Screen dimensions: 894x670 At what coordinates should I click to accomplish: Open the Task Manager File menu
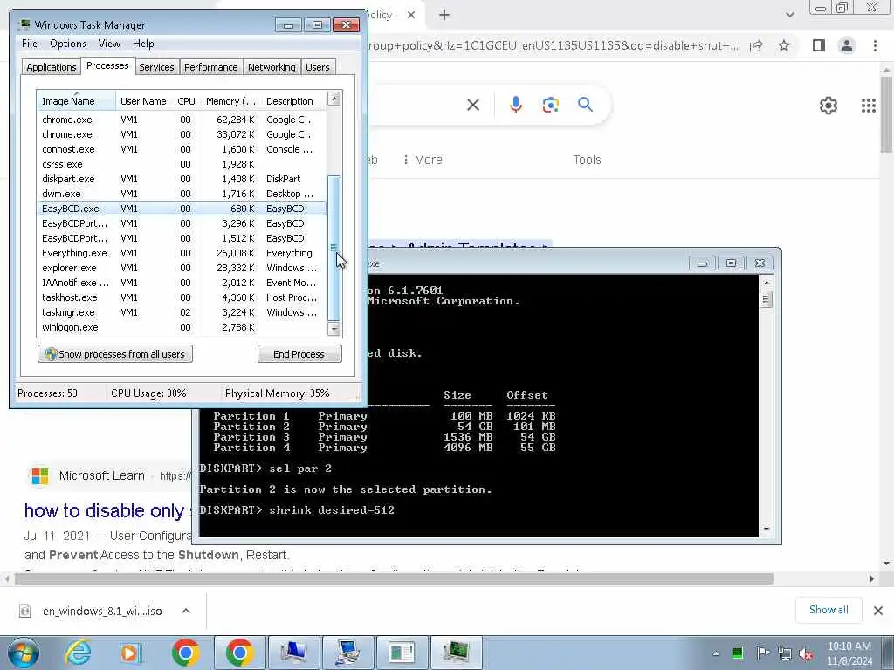click(x=29, y=44)
